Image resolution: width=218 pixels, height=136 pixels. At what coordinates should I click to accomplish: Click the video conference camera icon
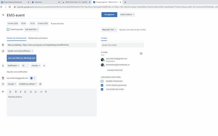tap(3, 51)
